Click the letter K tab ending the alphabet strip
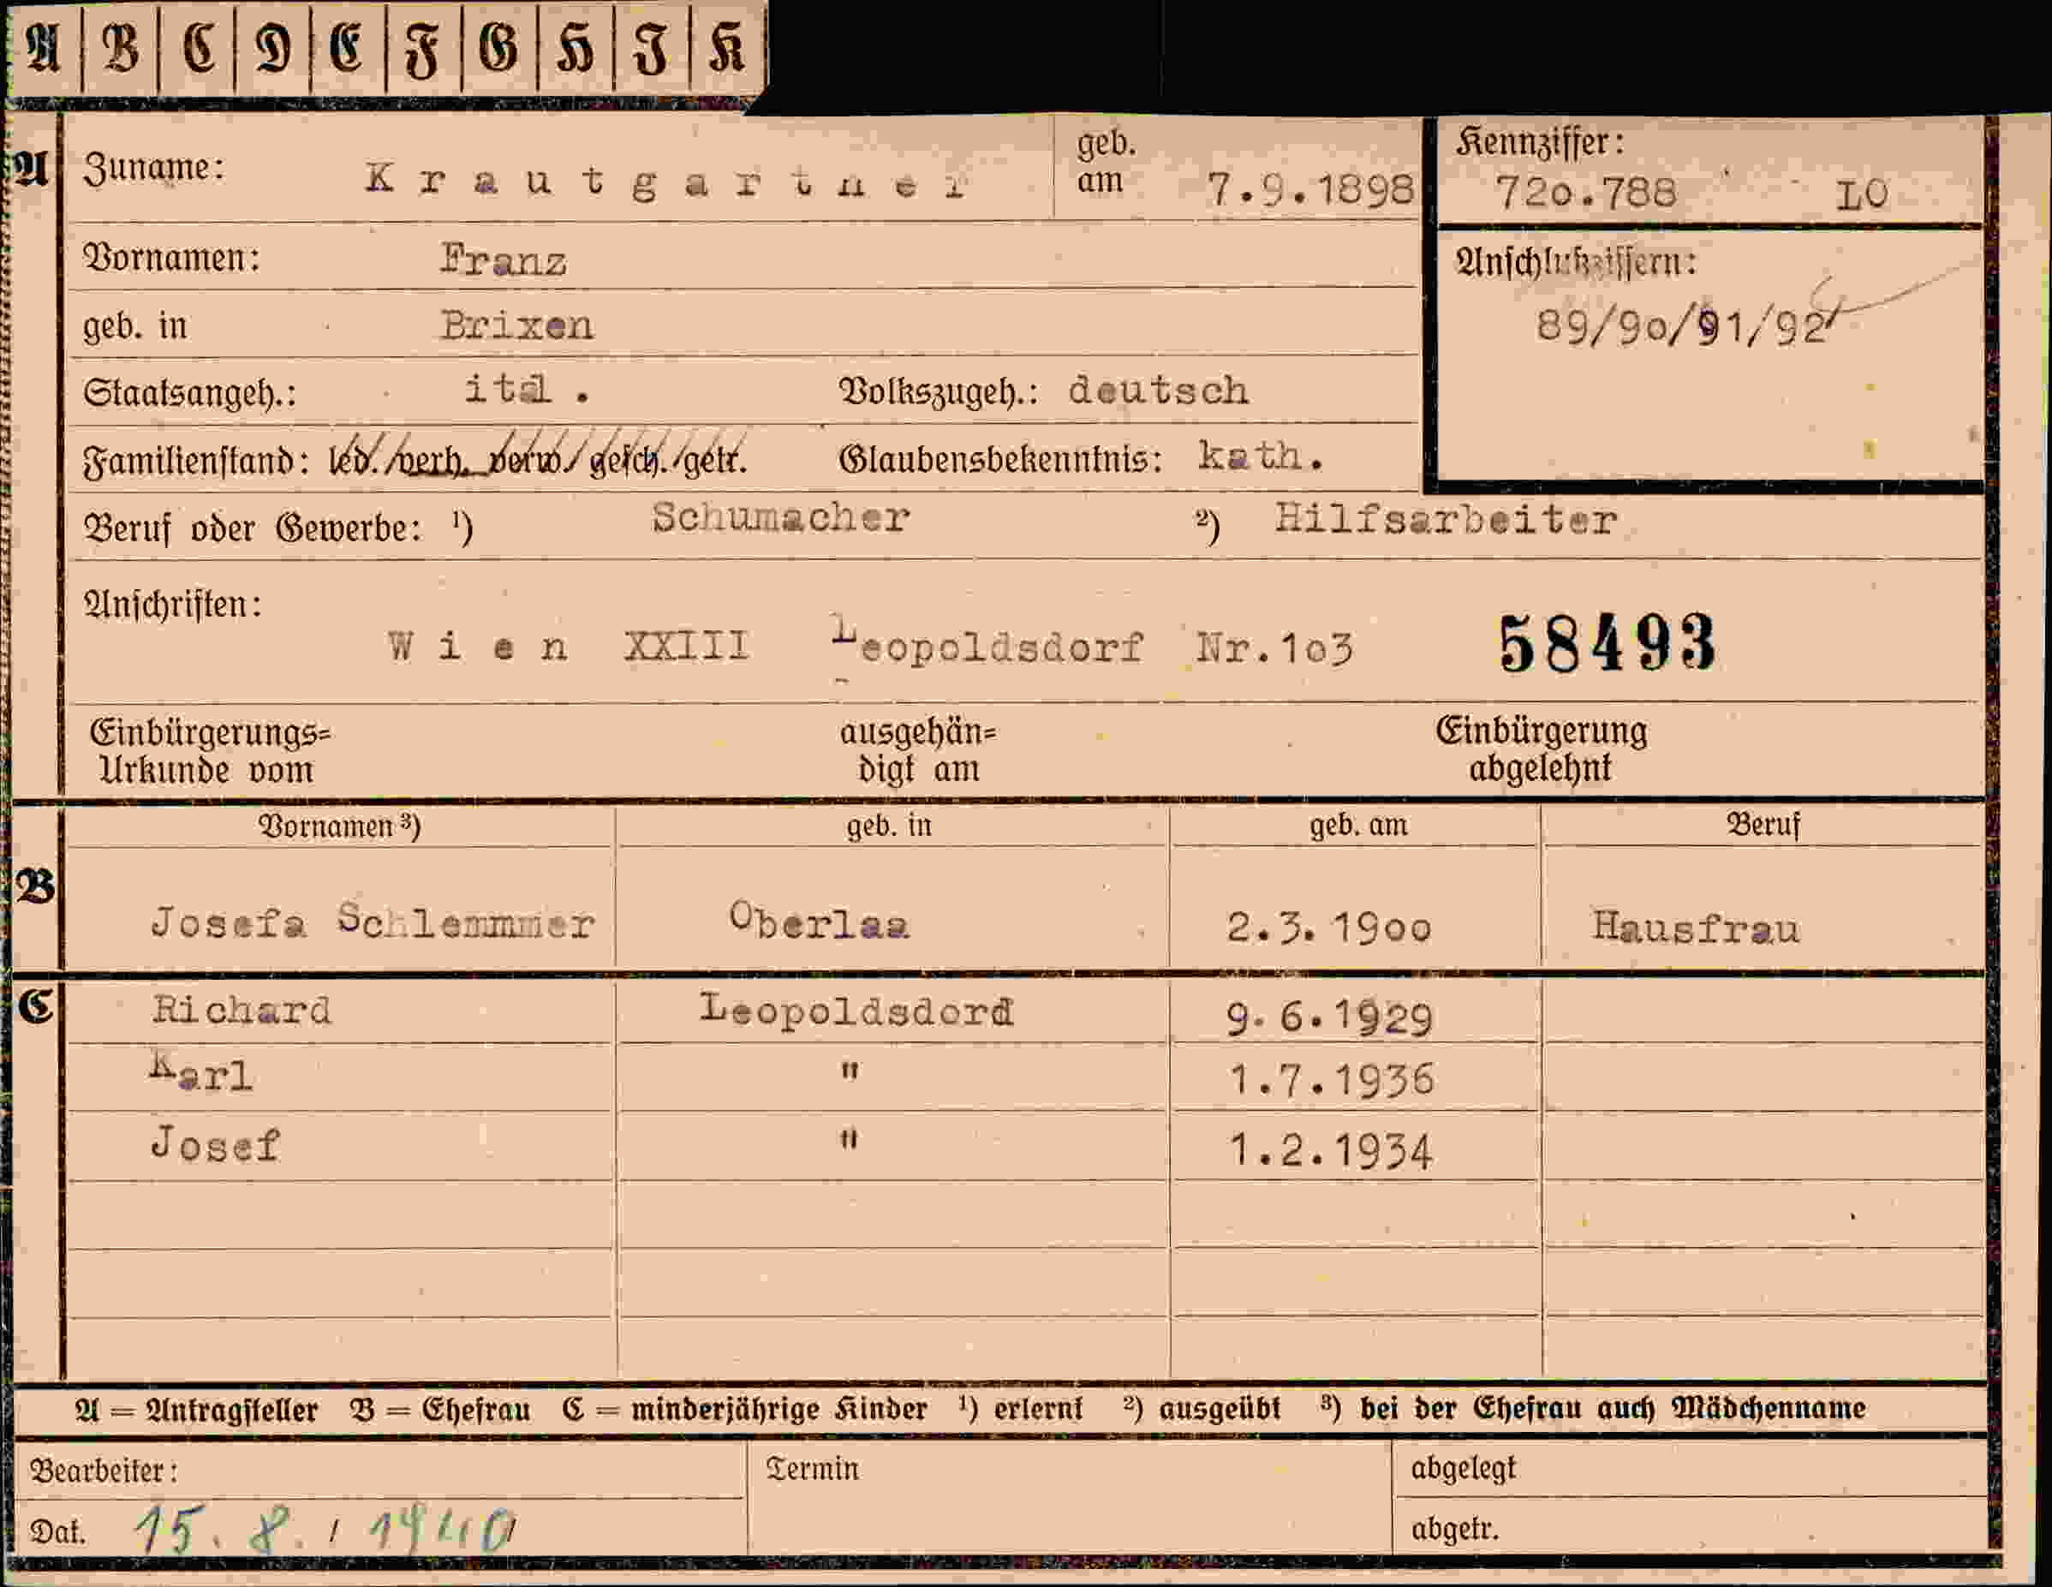 coord(727,48)
